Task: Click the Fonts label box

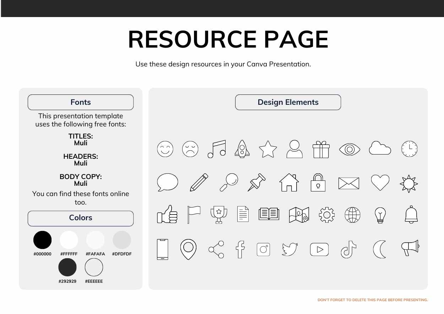Action: pos(81,102)
